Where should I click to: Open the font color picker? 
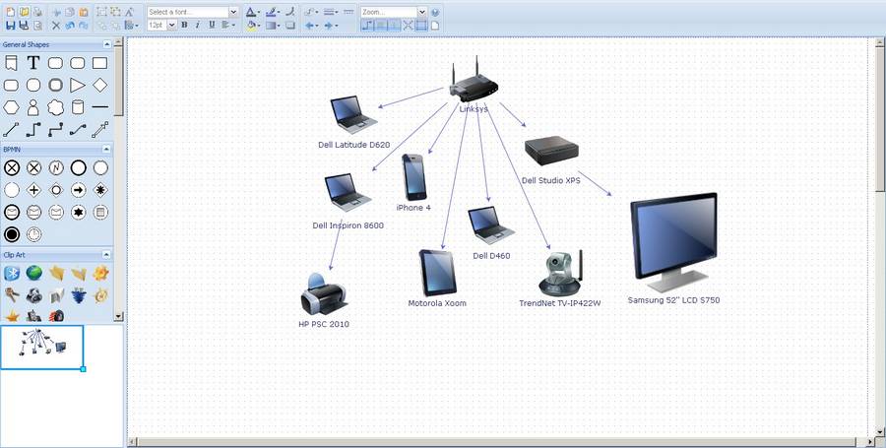coord(253,12)
